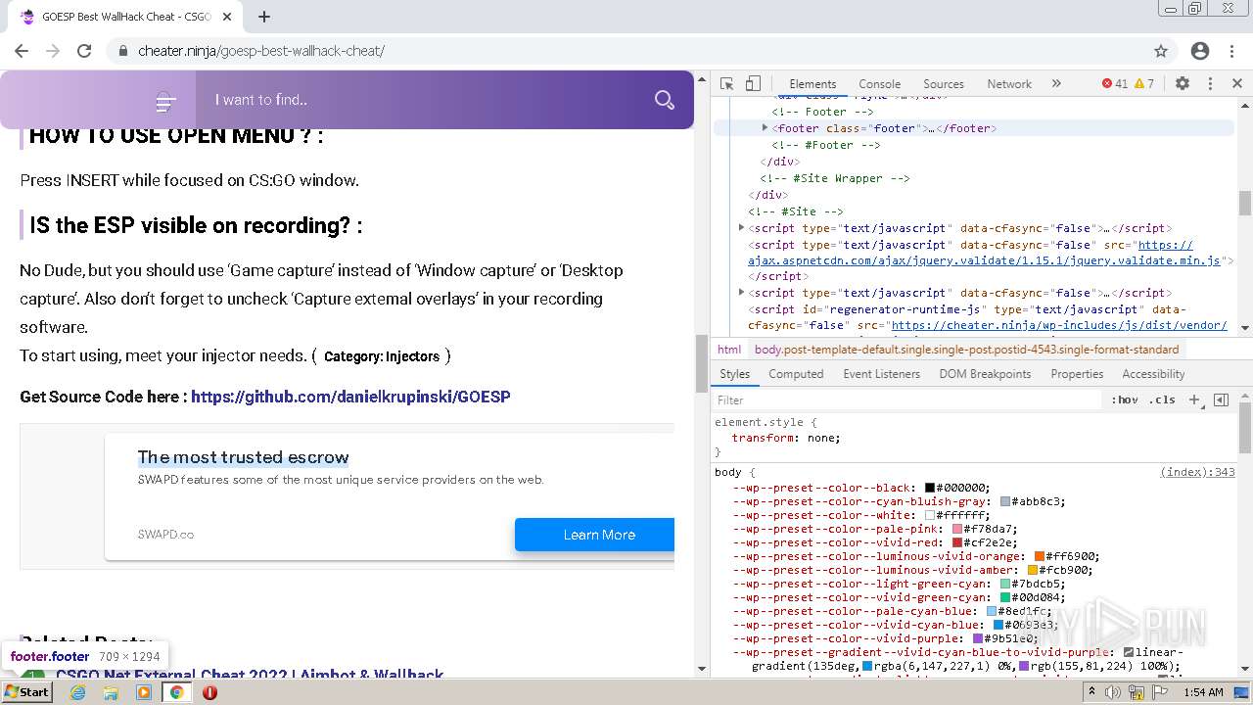Image resolution: width=1253 pixels, height=705 pixels.
Task: Click the site hamburger menu icon
Action: [x=165, y=101]
